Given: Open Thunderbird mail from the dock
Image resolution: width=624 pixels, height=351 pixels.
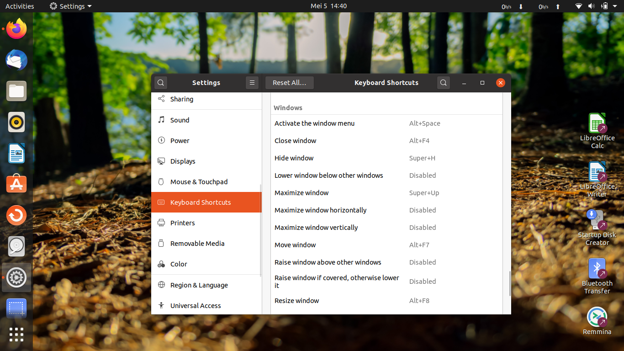Looking at the screenshot, I should pos(16,60).
